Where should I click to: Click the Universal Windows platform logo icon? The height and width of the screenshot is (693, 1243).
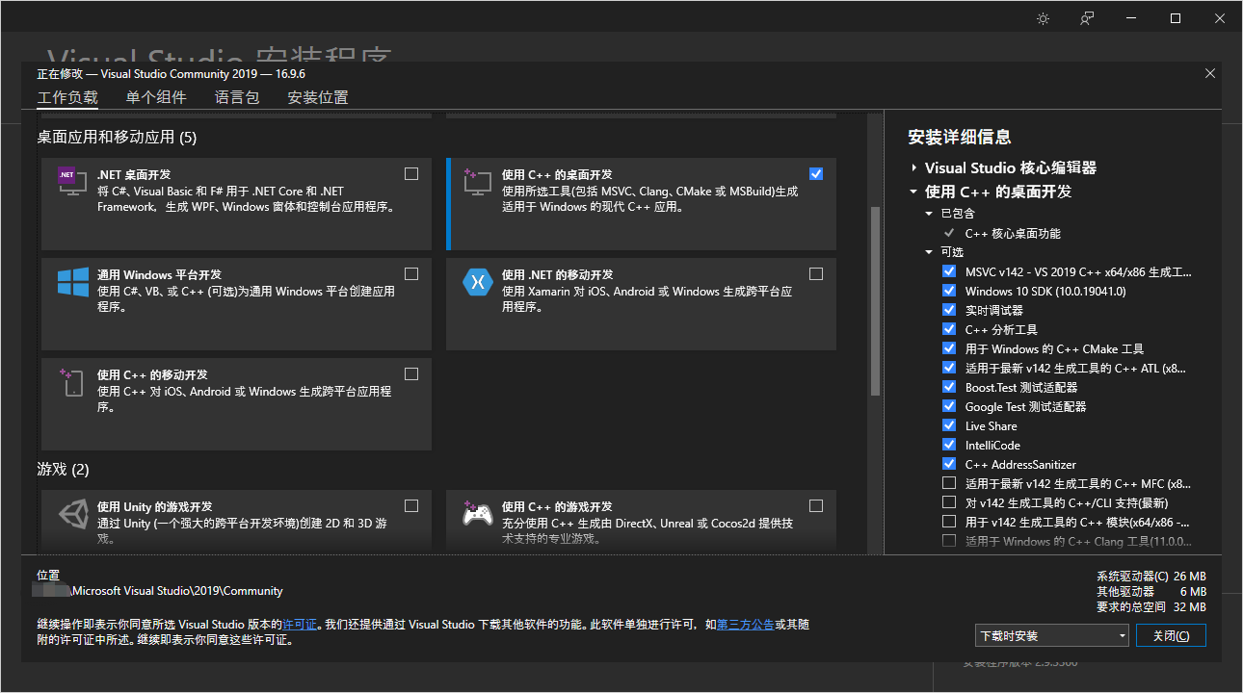coord(72,282)
